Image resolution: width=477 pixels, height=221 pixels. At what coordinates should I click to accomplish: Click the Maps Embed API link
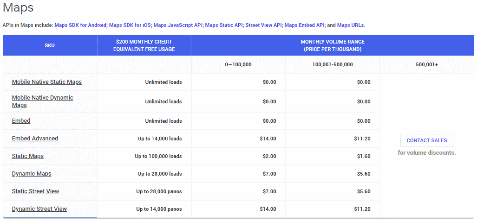304,25
